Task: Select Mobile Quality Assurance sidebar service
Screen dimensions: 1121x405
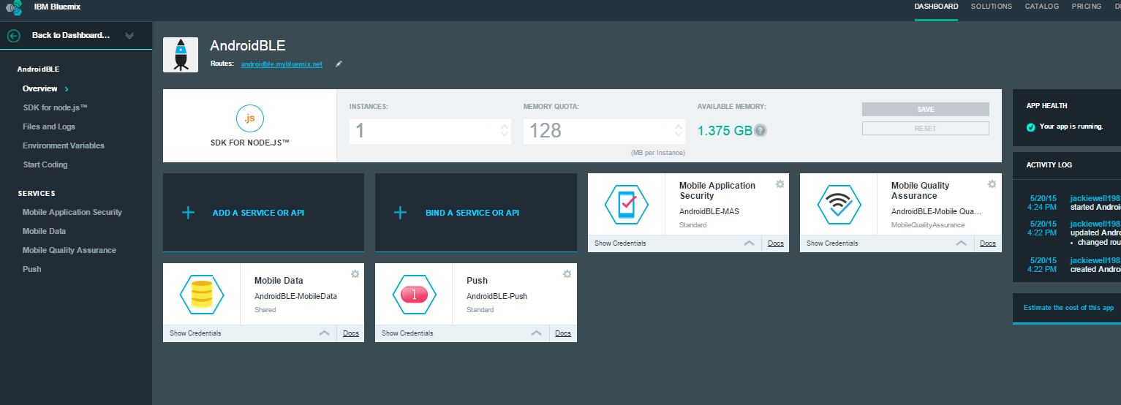Action: click(69, 250)
